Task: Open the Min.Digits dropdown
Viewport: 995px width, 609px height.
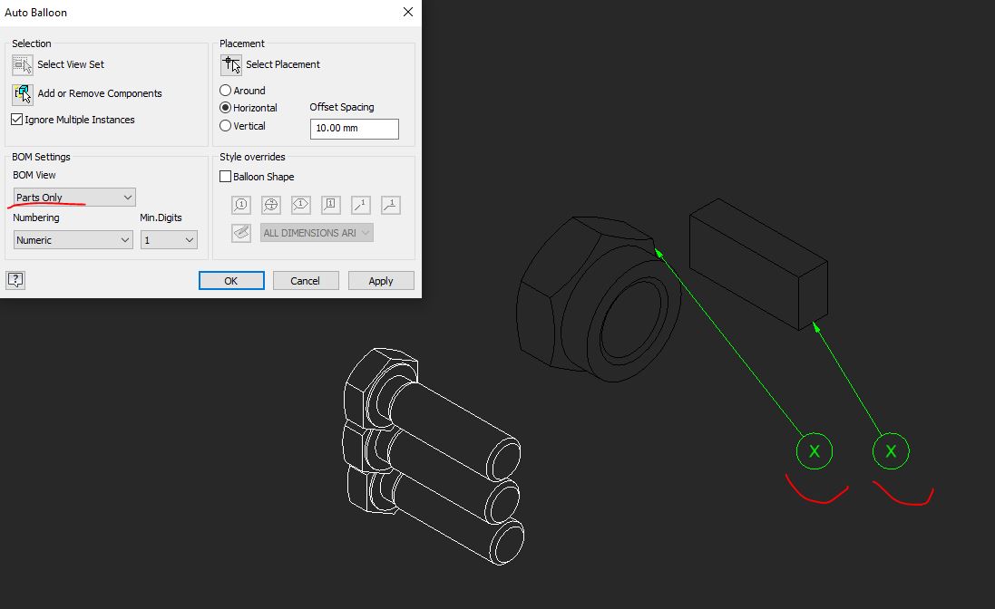Action: pos(169,239)
